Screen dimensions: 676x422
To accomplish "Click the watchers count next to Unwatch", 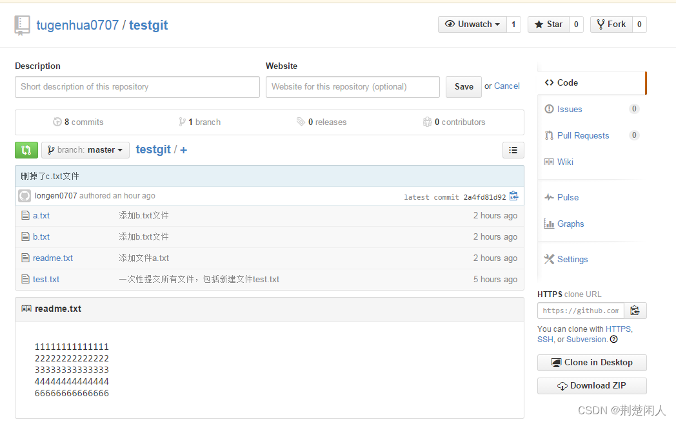I will click(x=513, y=24).
